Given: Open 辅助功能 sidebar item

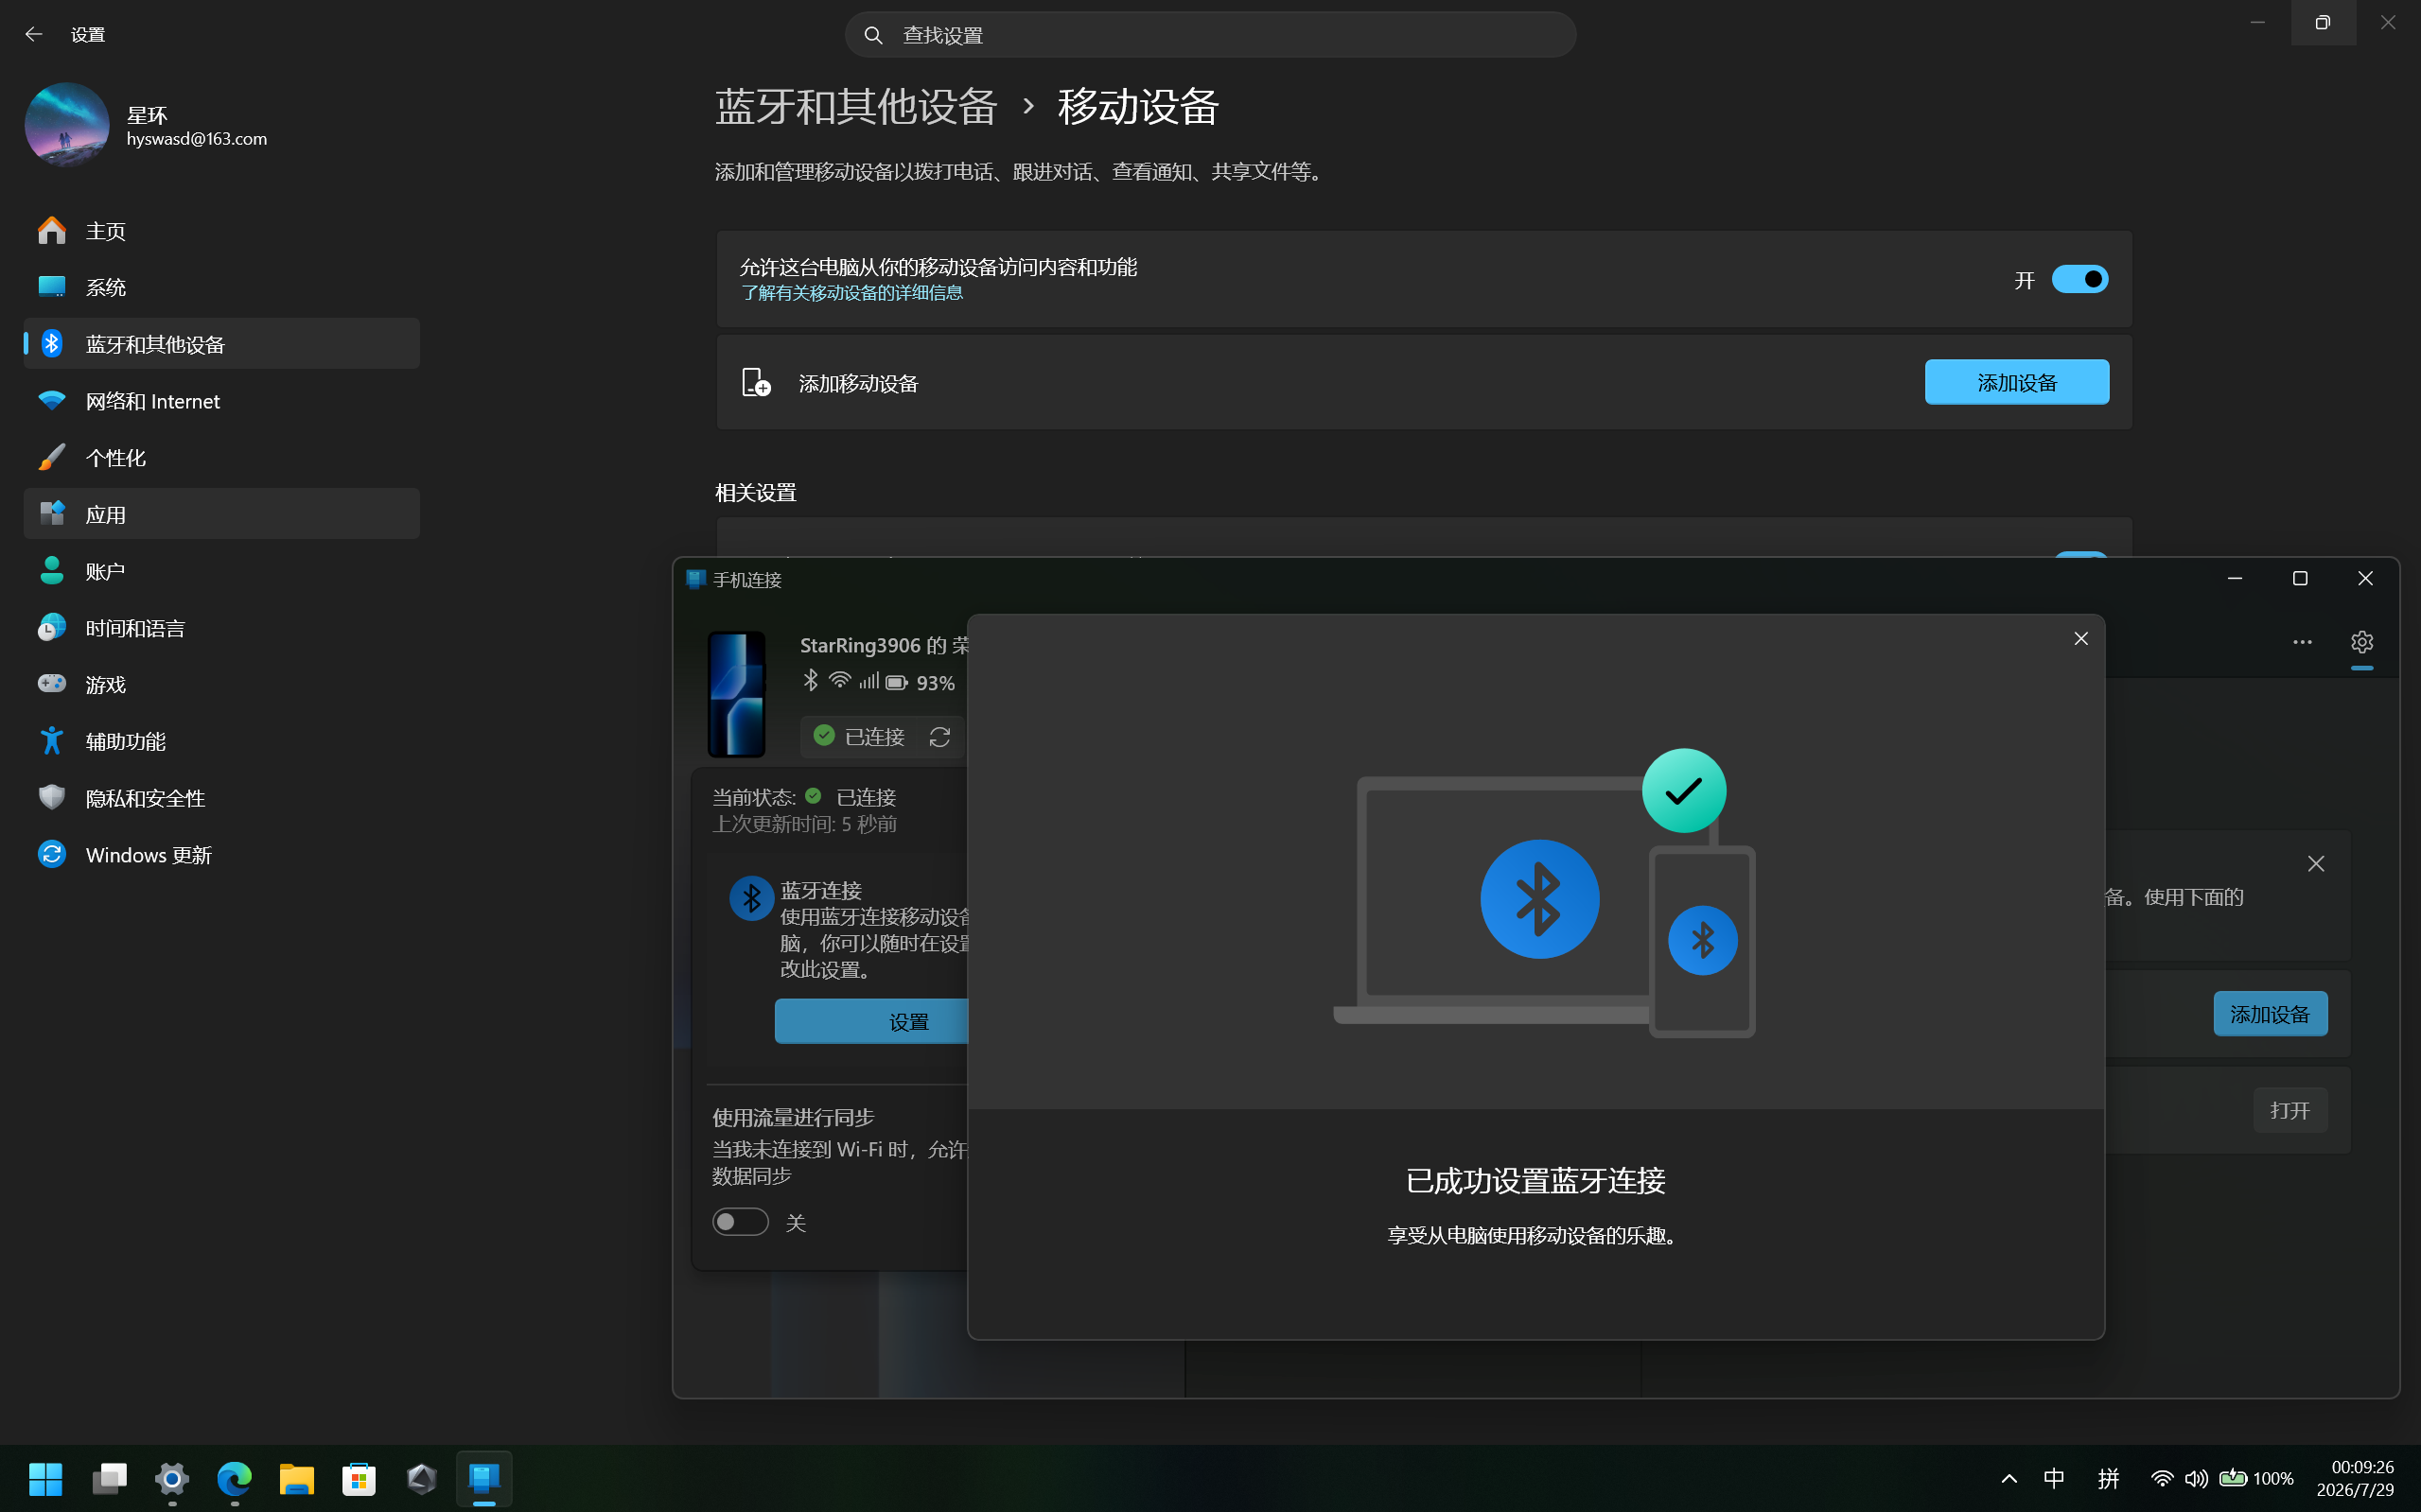Looking at the screenshot, I should [221, 741].
